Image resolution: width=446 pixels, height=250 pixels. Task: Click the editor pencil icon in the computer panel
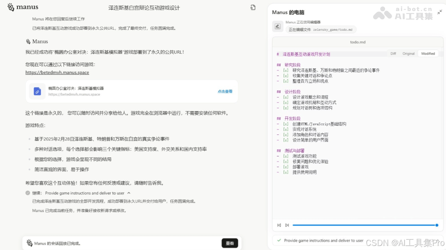click(277, 26)
